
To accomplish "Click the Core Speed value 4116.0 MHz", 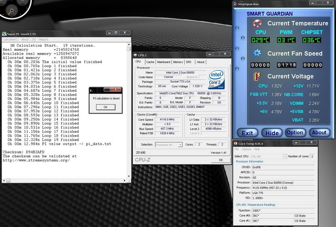I will (167, 120).
